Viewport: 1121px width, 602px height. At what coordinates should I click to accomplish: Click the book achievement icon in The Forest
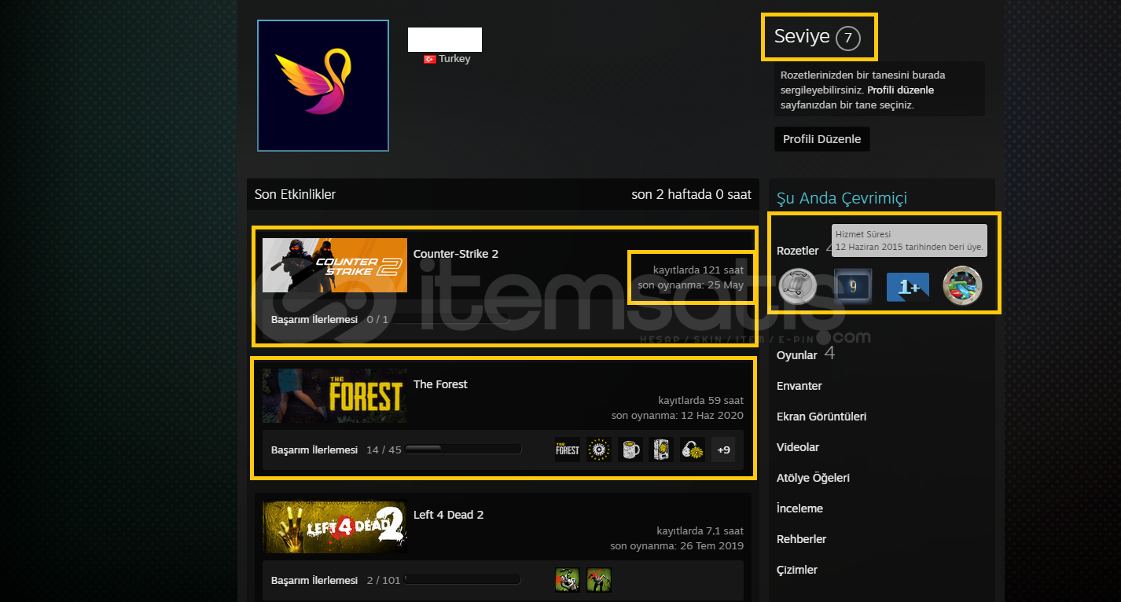(x=662, y=450)
